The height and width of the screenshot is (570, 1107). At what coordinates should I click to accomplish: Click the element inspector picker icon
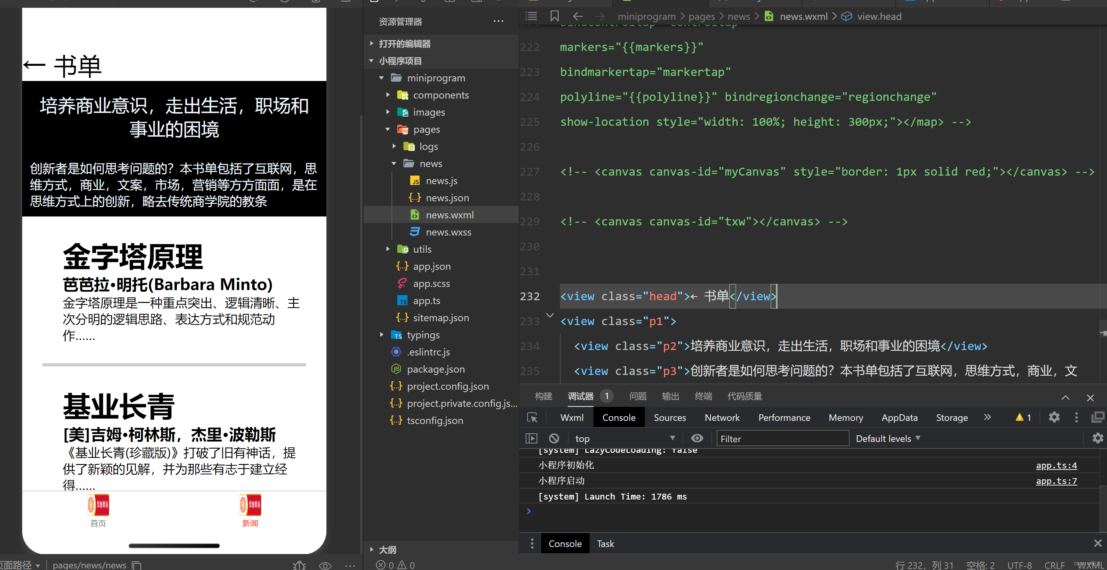[x=532, y=417]
